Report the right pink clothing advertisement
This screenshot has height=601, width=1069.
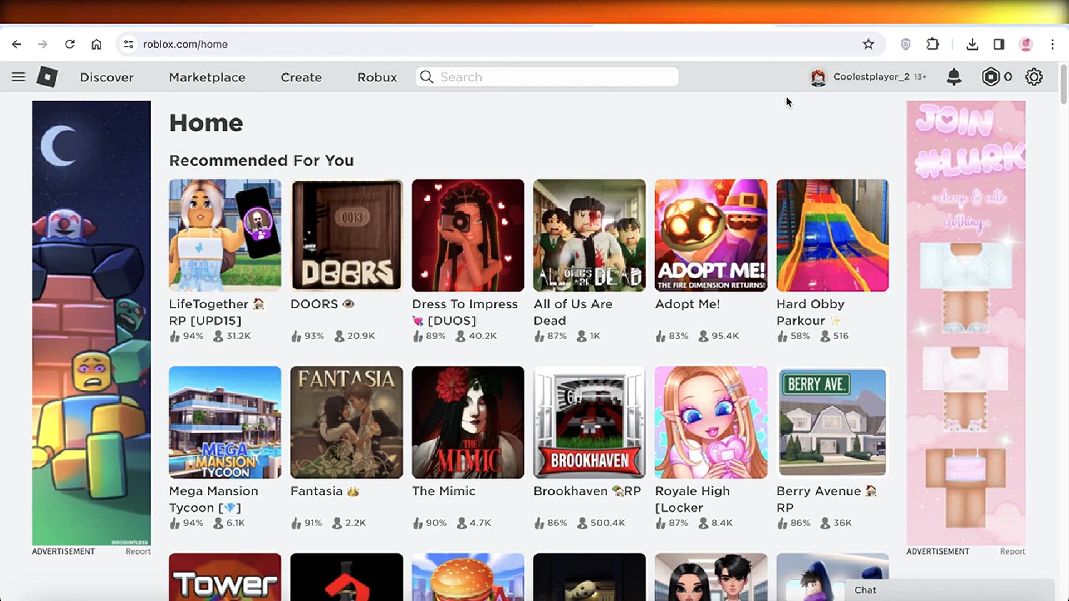click(x=1012, y=551)
